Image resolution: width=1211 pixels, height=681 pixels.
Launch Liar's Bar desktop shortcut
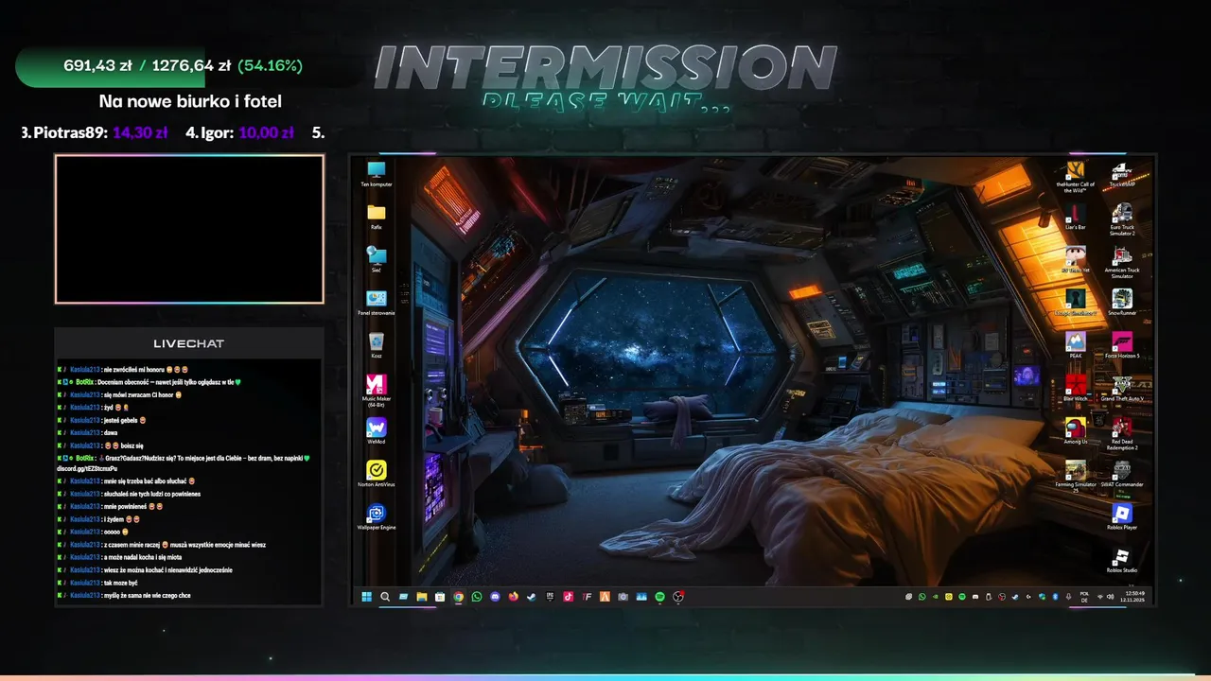pyautogui.click(x=1076, y=217)
